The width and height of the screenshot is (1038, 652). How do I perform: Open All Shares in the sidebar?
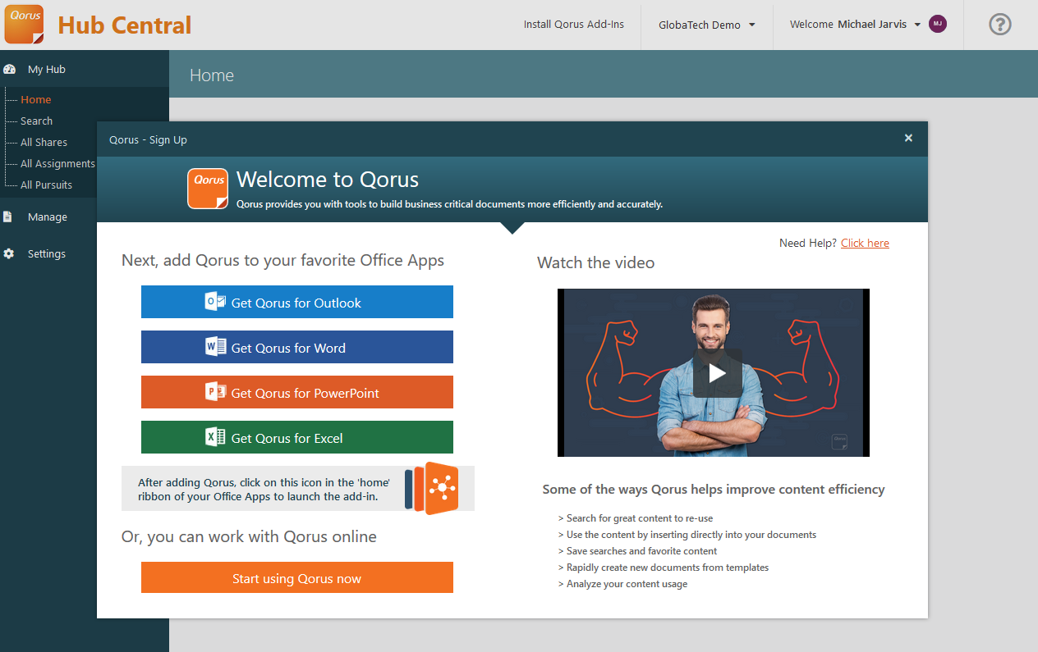[44, 143]
